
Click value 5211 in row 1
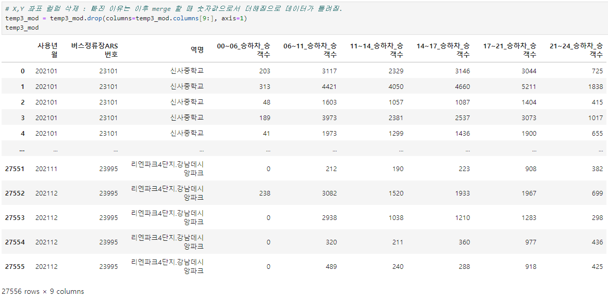coord(529,87)
